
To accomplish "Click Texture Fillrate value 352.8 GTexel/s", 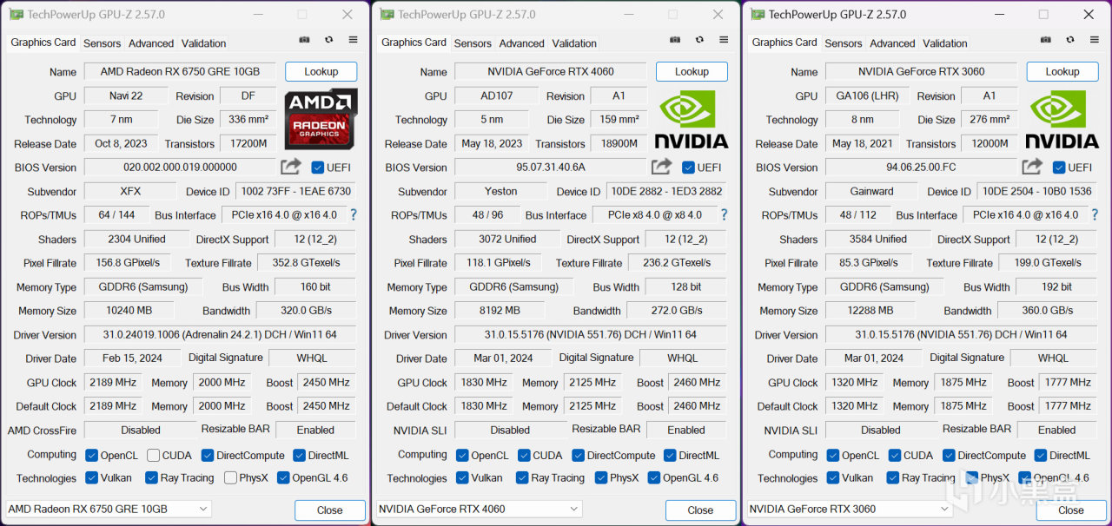I will [307, 263].
